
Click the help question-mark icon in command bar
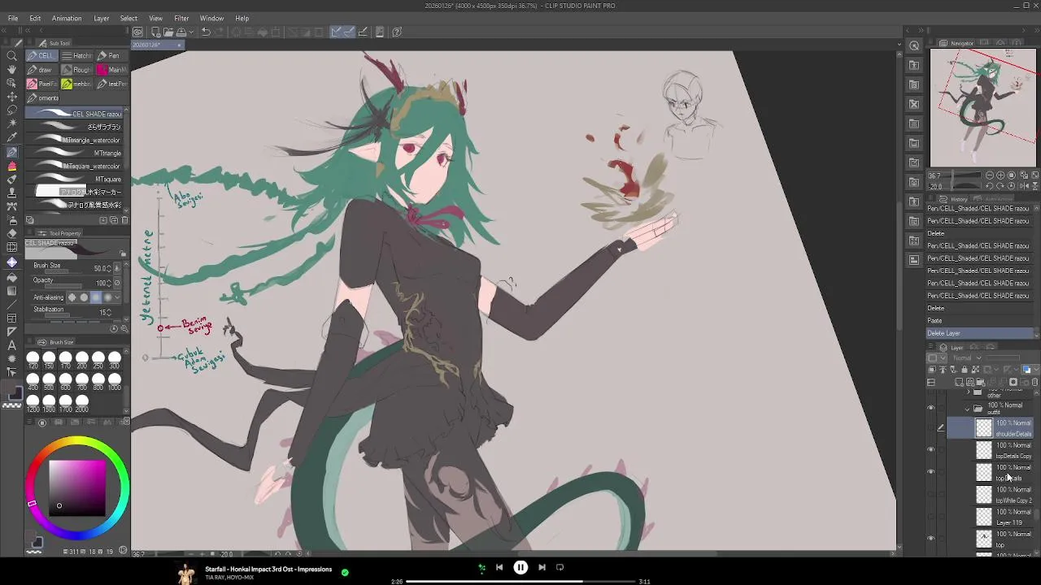click(x=397, y=32)
